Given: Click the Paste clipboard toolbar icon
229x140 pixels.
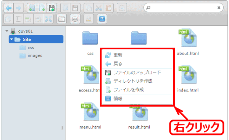Looking at the screenshot, I should [x=108, y=8].
